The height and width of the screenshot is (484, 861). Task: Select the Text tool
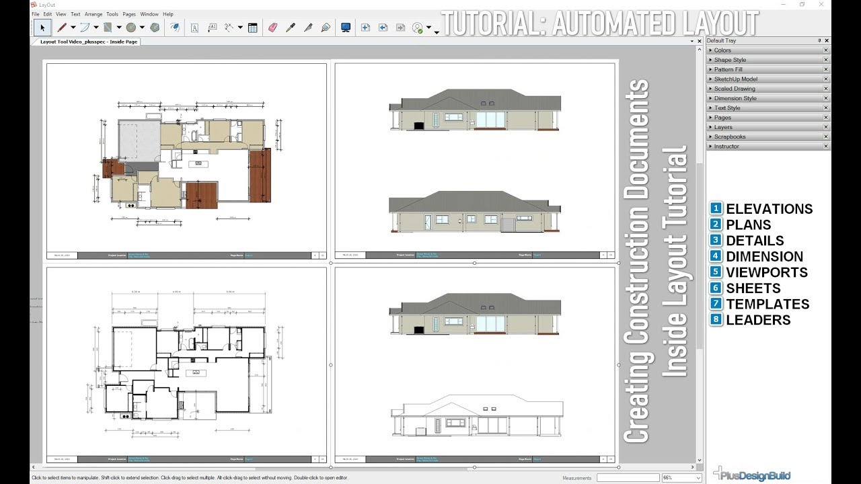[195, 28]
